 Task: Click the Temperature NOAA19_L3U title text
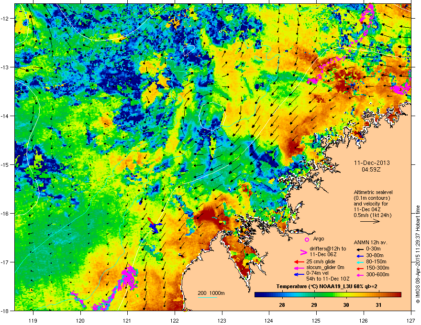pos(327,286)
